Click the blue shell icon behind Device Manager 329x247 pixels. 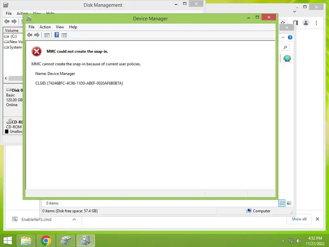pyautogui.click(x=287, y=59)
